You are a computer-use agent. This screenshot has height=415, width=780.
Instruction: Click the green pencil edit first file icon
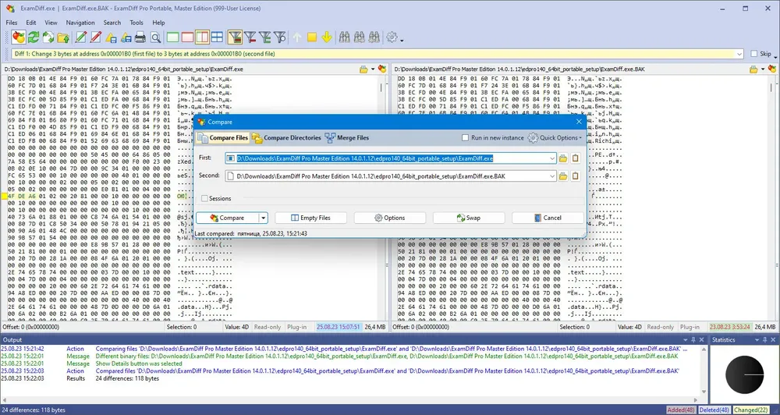point(80,37)
